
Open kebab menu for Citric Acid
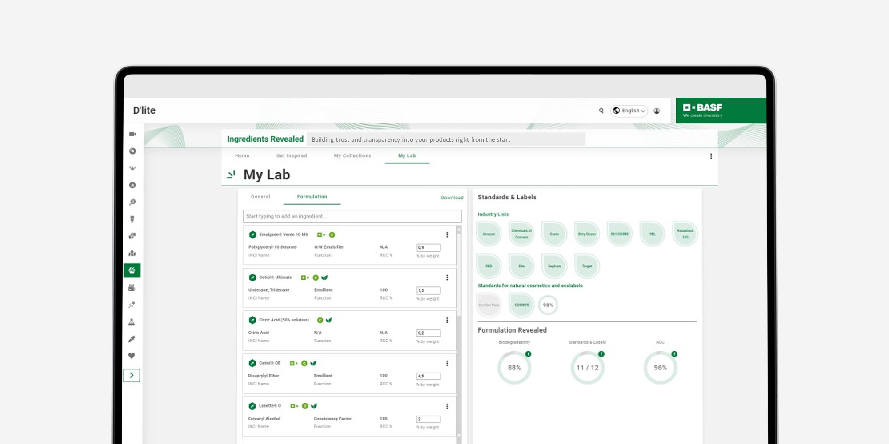(447, 320)
